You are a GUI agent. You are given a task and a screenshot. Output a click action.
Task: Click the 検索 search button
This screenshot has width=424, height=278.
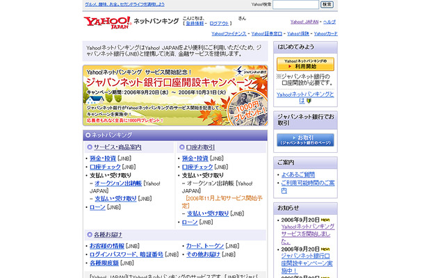click(x=327, y=4)
